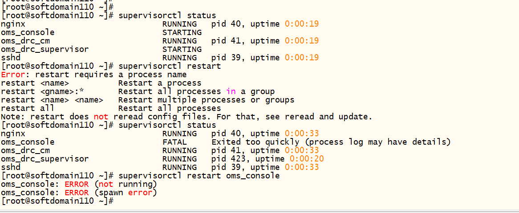The image size is (519, 213).
Task: Select the nginx process name in first status
Action: point(13,24)
